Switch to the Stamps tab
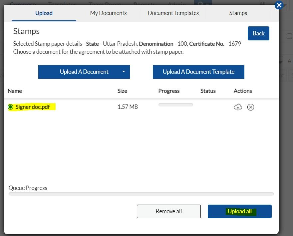The width and height of the screenshot is (293, 236). coord(238,13)
